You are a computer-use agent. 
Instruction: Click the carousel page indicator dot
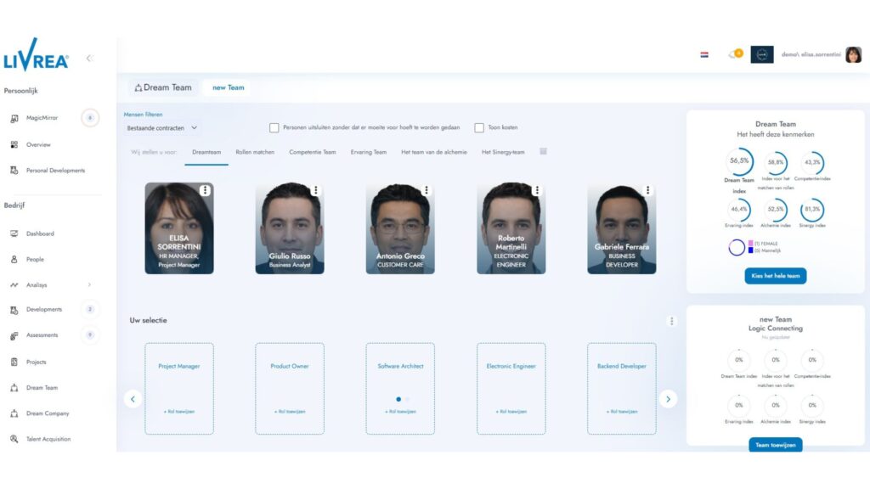click(398, 399)
